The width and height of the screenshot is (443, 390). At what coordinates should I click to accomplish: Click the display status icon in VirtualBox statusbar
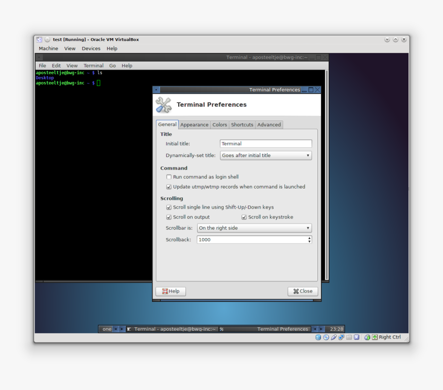(355, 337)
